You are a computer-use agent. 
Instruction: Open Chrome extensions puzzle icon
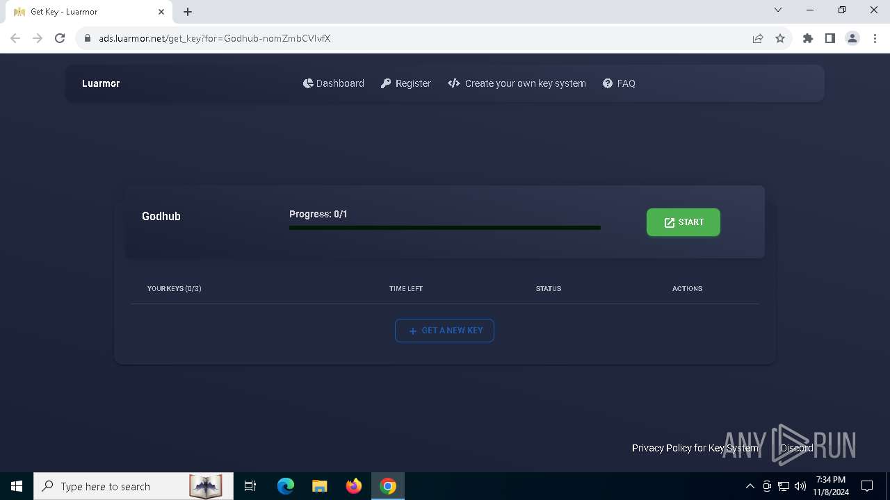pyautogui.click(x=808, y=38)
